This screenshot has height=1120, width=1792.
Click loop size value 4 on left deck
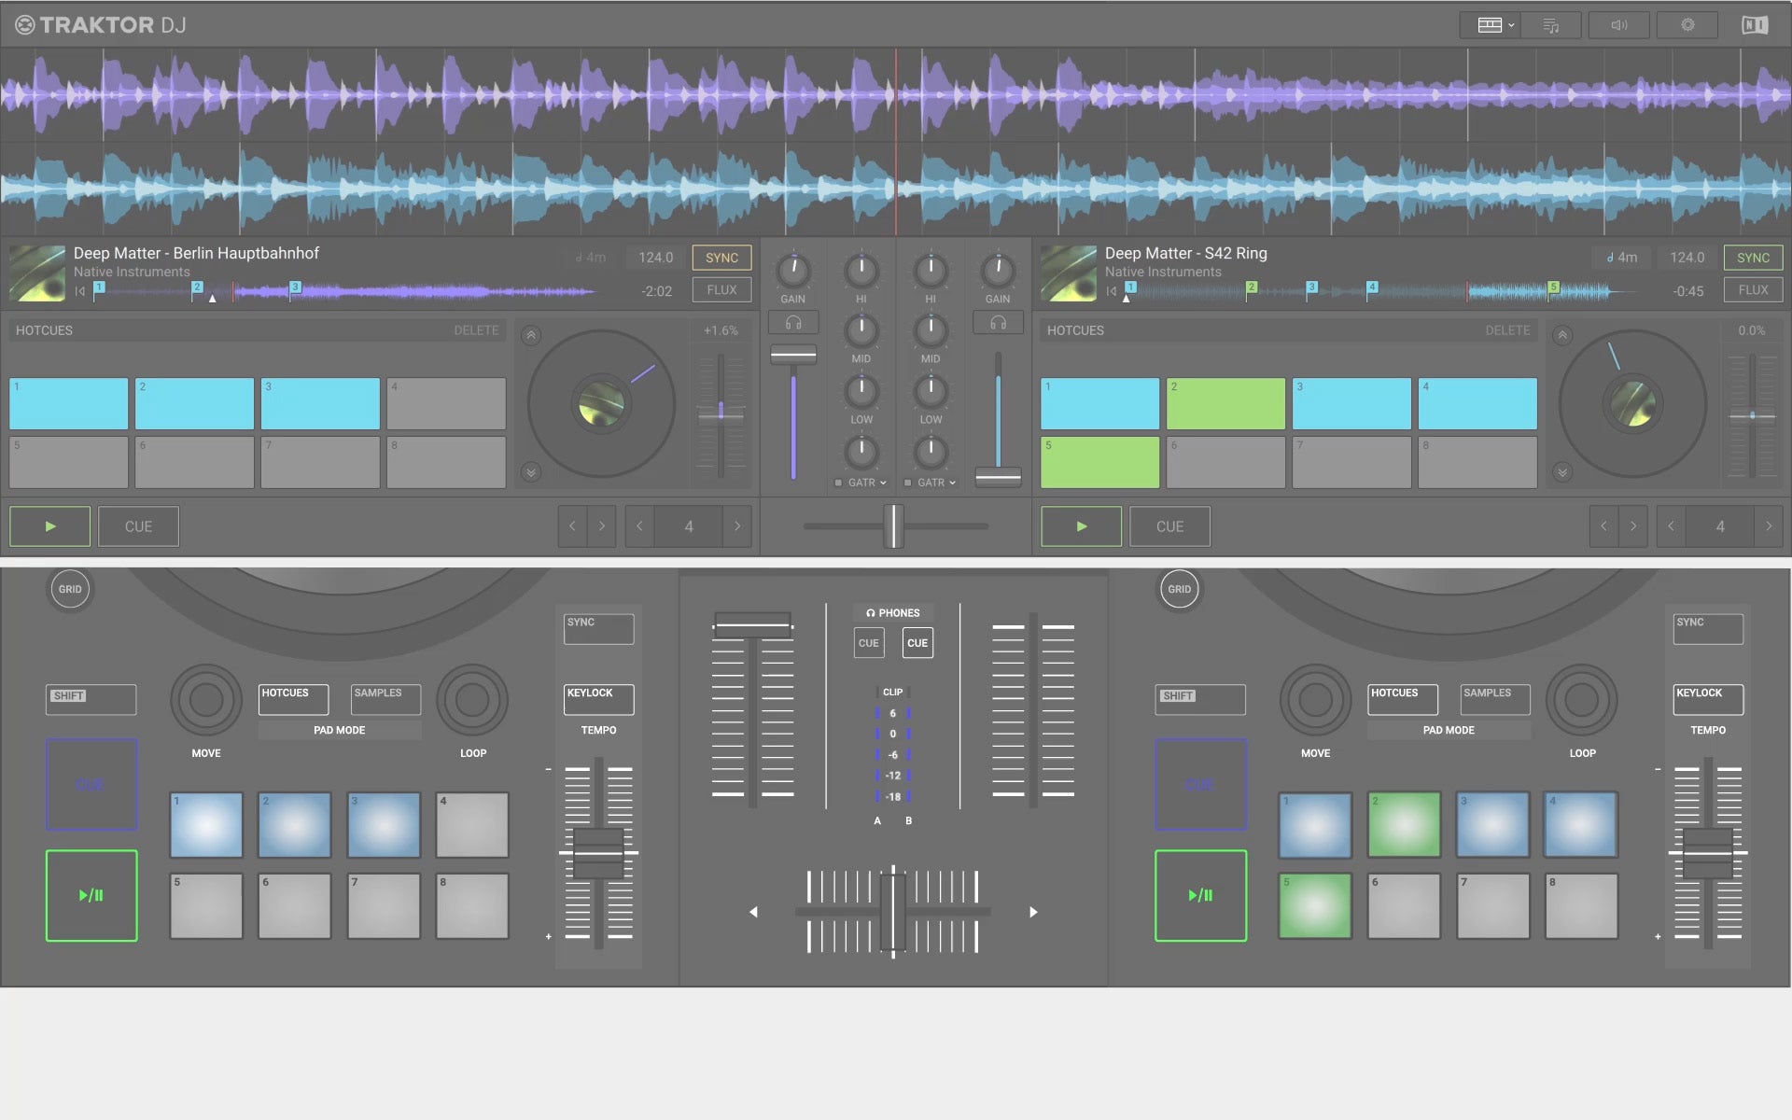(x=689, y=526)
